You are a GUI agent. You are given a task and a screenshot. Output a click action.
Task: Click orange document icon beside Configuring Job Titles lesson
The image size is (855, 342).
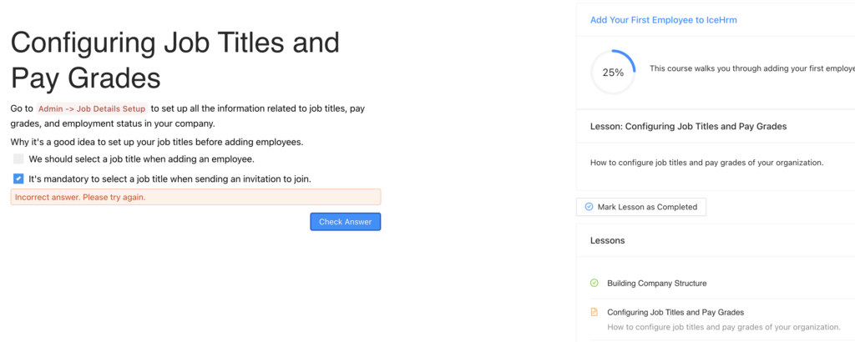pos(594,312)
